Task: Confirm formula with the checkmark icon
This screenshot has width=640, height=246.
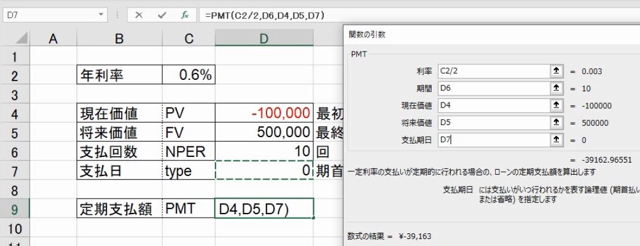Action: click(x=162, y=16)
